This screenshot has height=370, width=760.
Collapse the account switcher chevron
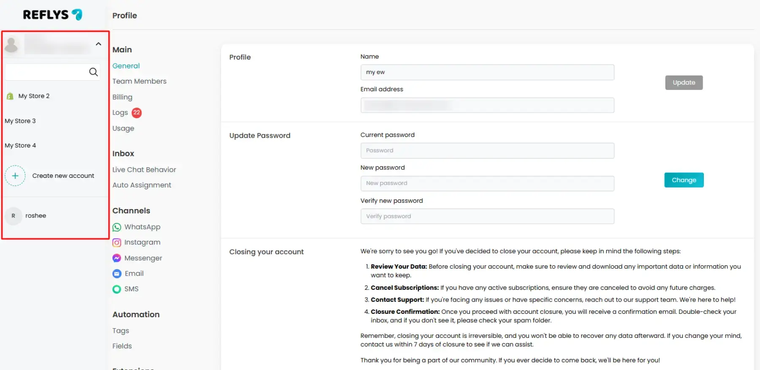click(x=98, y=44)
